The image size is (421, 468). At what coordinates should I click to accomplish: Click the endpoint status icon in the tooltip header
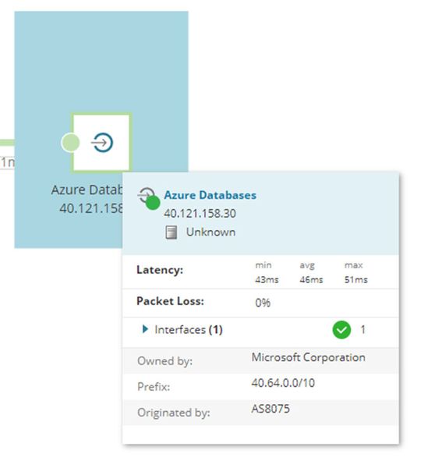click(x=149, y=198)
